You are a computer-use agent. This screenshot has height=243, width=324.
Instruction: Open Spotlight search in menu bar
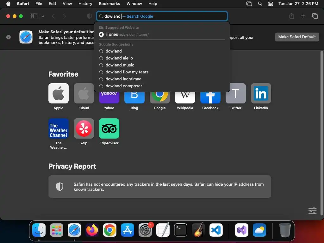(260, 4)
